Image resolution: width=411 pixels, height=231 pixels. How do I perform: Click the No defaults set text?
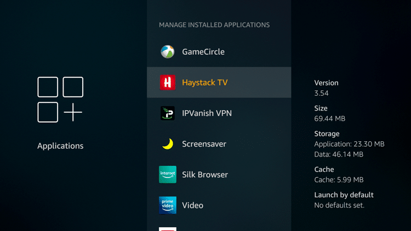point(339,205)
